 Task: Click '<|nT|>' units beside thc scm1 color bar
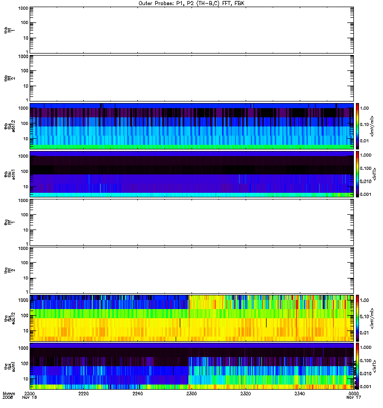375,366
